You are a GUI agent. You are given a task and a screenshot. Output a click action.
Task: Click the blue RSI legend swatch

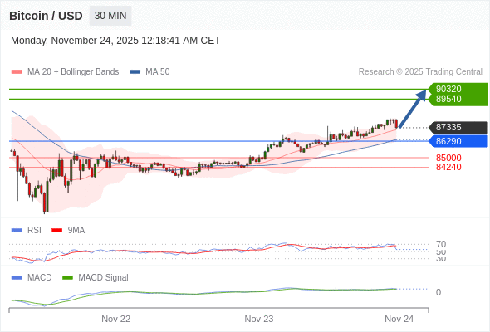[17, 231]
